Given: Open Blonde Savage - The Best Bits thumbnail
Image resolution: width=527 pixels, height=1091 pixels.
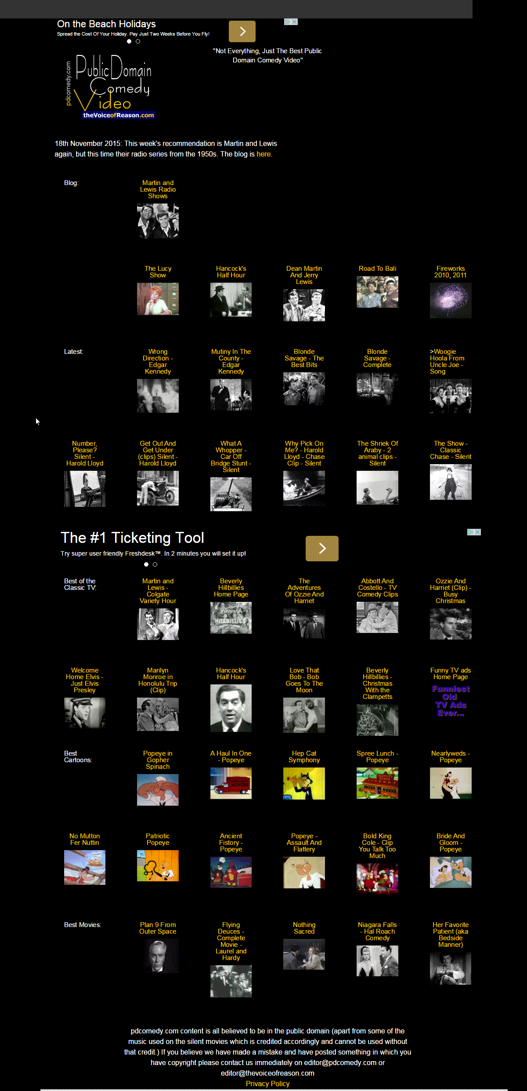Looking at the screenshot, I should [304, 389].
